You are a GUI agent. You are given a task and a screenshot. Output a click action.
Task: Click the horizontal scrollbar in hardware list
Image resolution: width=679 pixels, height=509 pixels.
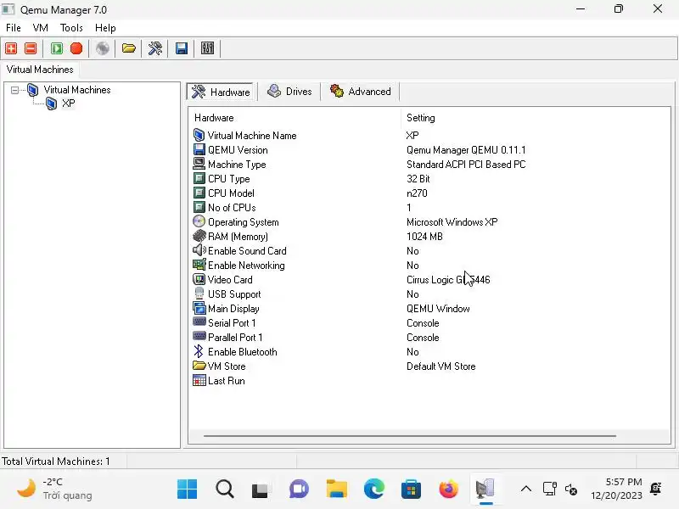[x=410, y=436]
